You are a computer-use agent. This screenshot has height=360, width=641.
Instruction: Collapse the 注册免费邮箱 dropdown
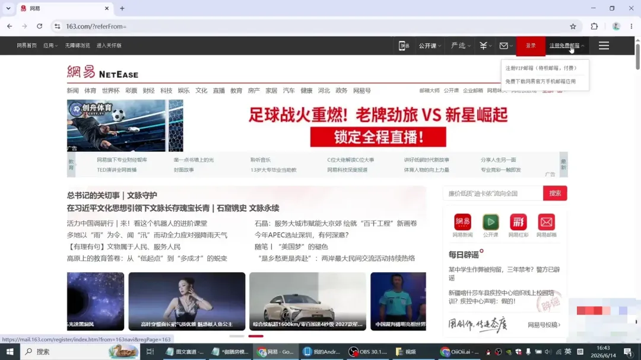[567, 46]
